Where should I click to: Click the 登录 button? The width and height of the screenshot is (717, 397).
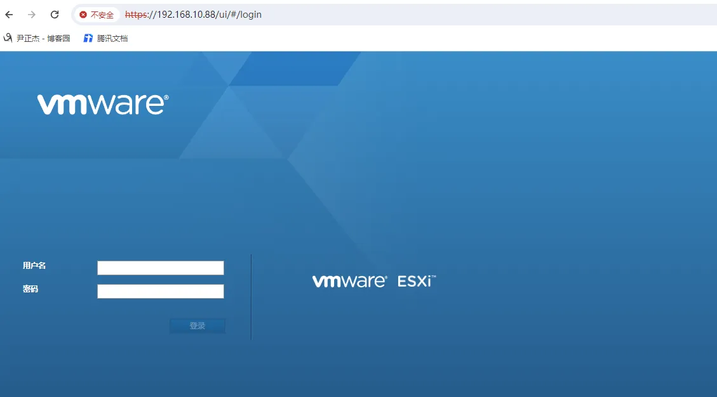coord(198,326)
